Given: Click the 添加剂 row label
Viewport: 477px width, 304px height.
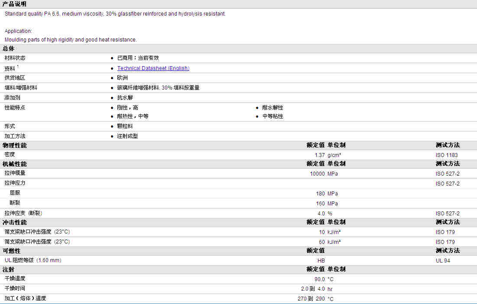Looking at the screenshot, I should (x=12, y=97).
